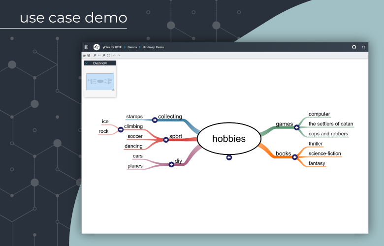Collapse the diy branch arrow
384x246 pixels.
coord(171,164)
